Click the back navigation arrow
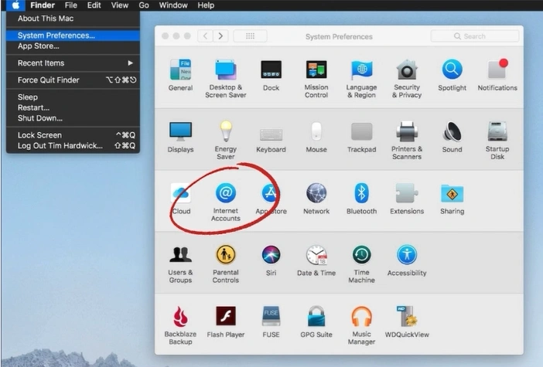The width and height of the screenshot is (543, 367). 205,36
